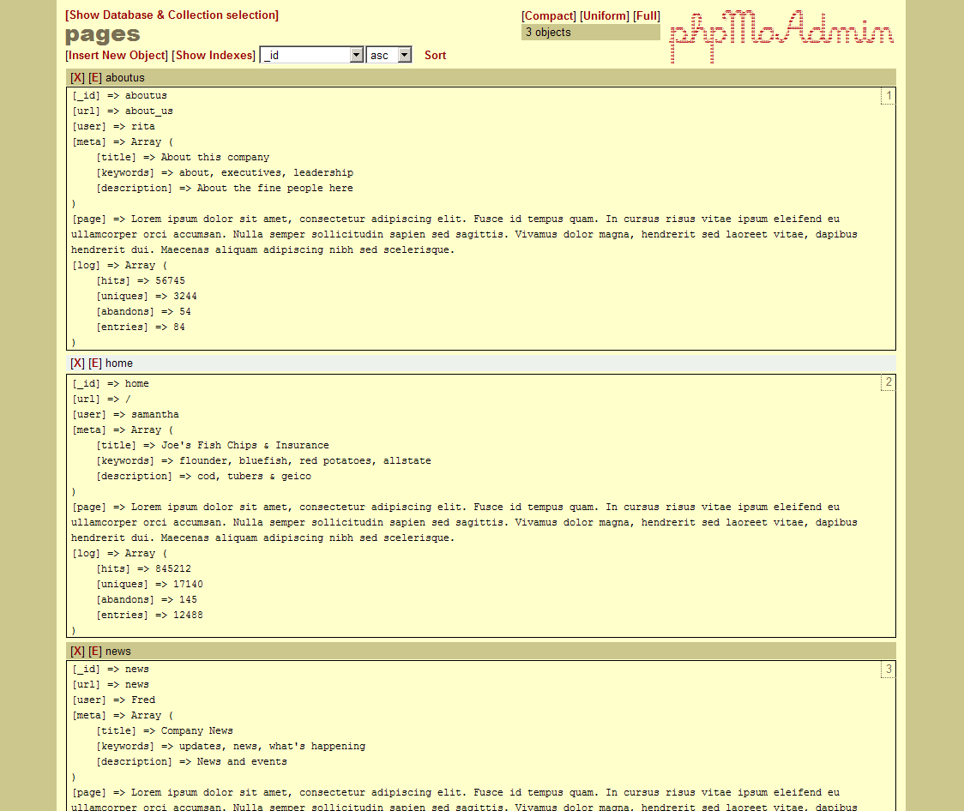Image resolution: width=964 pixels, height=811 pixels.
Task: Edit the aboutus object with [E]
Action: pyautogui.click(x=94, y=78)
